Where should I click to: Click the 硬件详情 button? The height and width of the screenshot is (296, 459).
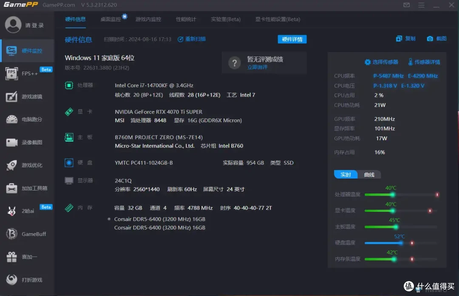pyautogui.click(x=292, y=39)
